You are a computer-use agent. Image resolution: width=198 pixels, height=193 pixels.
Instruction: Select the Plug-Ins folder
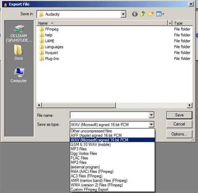pyautogui.click(x=49, y=58)
